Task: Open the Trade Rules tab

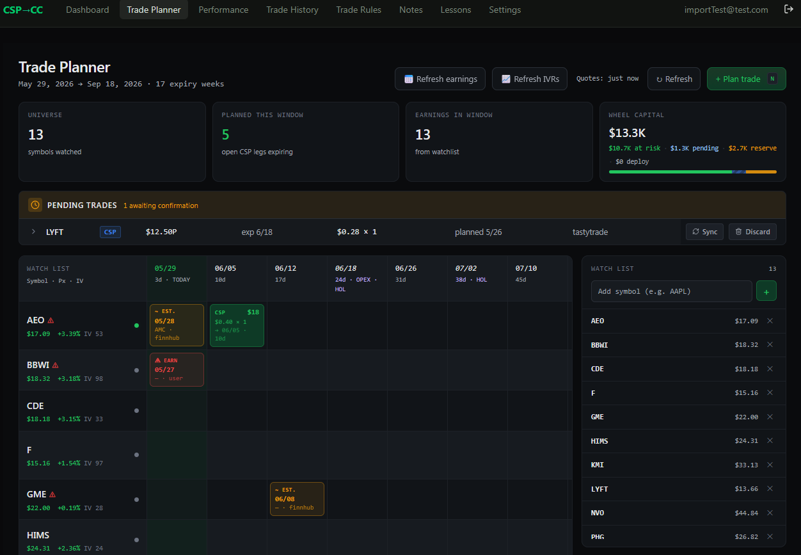Action: pyautogui.click(x=359, y=10)
